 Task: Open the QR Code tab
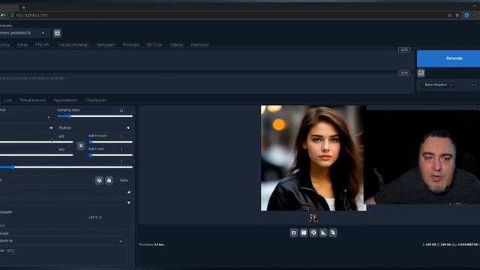tap(154, 45)
